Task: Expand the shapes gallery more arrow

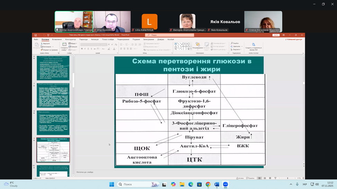Action: [191, 49]
